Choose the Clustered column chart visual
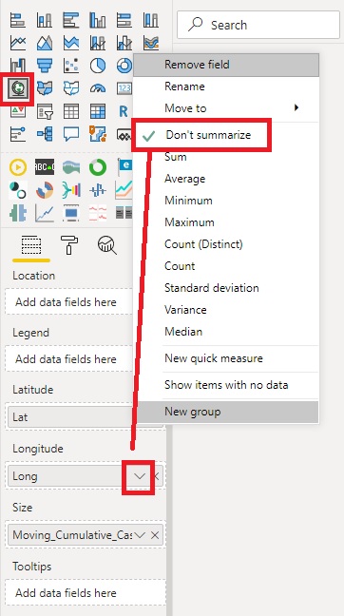344x616 pixels. click(x=97, y=20)
